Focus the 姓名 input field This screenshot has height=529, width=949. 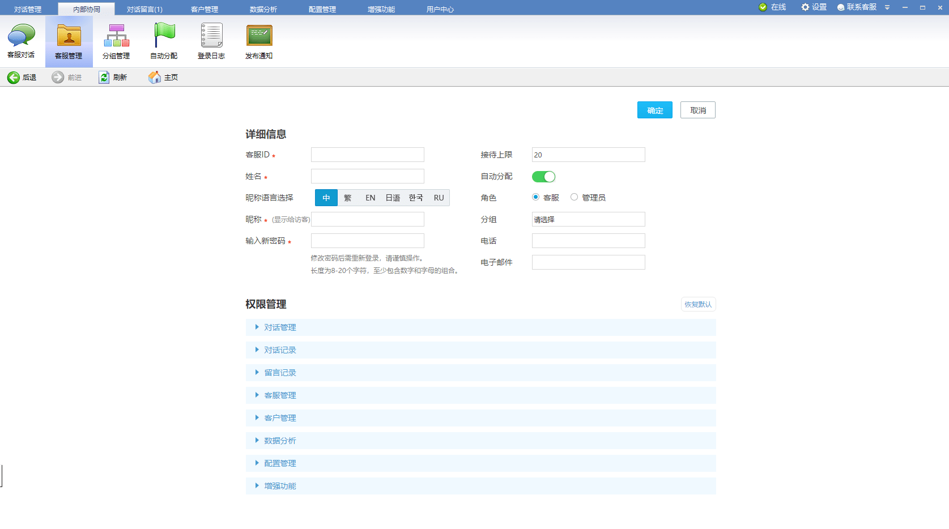click(367, 176)
